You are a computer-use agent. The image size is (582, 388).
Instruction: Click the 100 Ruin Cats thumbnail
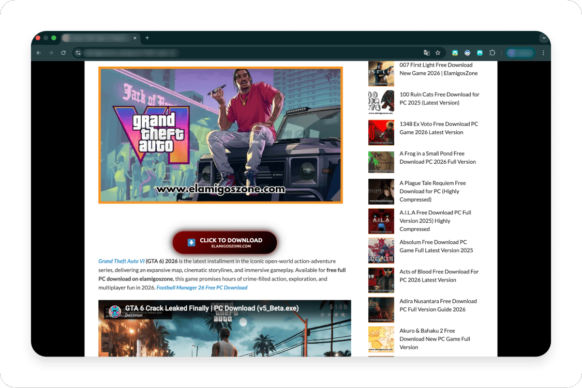[x=381, y=103]
